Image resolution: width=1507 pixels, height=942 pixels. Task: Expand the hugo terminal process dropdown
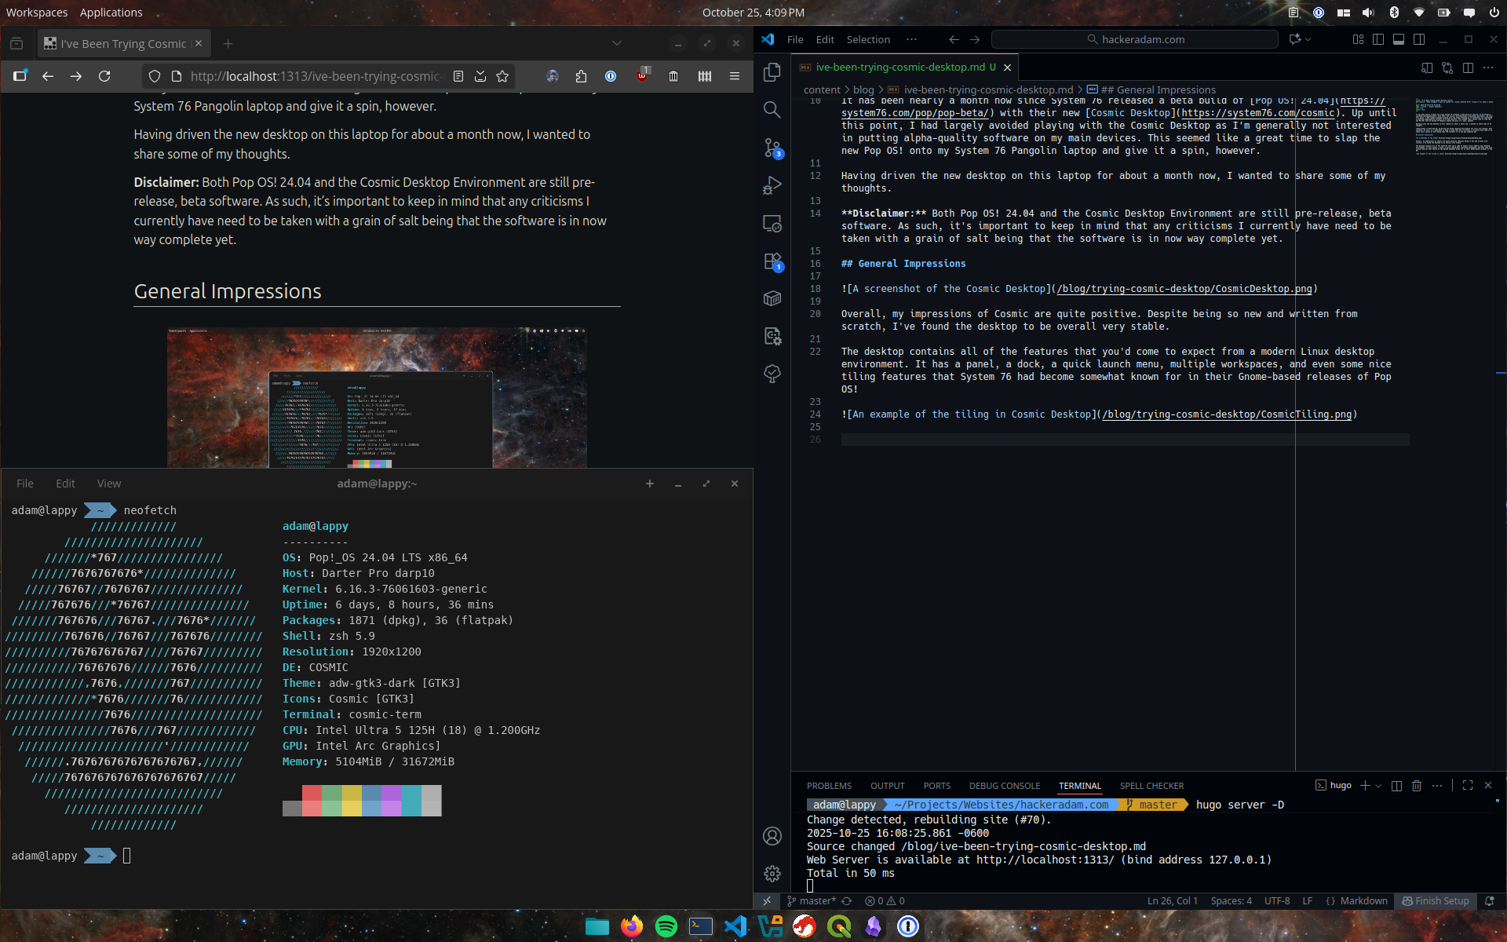point(1378,786)
